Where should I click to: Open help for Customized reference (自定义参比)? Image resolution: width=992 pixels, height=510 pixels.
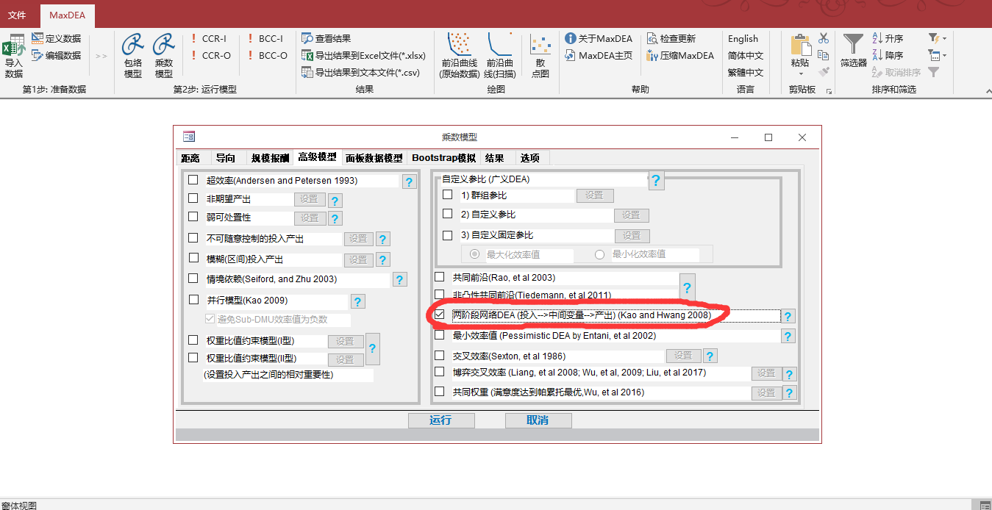pos(656,181)
